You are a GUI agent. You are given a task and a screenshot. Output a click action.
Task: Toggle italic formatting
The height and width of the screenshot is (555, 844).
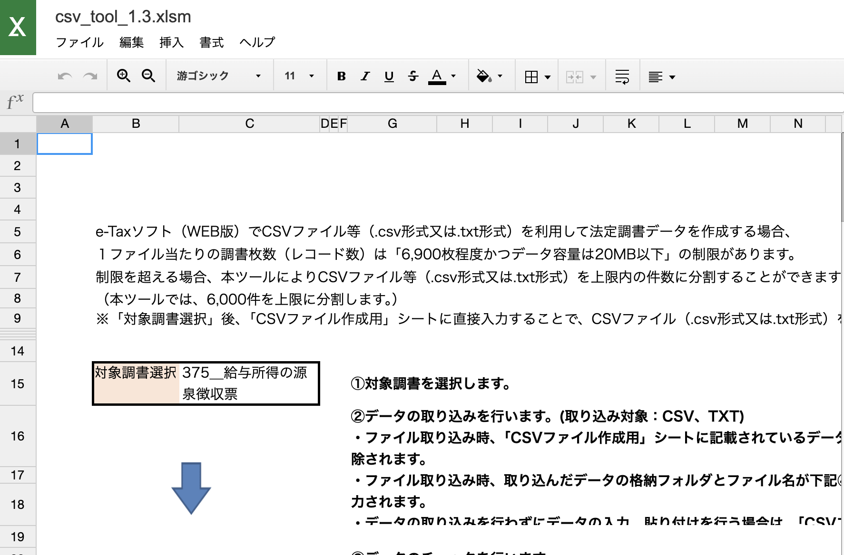[x=365, y=76]
